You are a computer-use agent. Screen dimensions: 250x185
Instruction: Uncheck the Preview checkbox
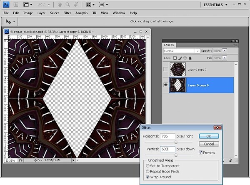[x=200, y=152]
